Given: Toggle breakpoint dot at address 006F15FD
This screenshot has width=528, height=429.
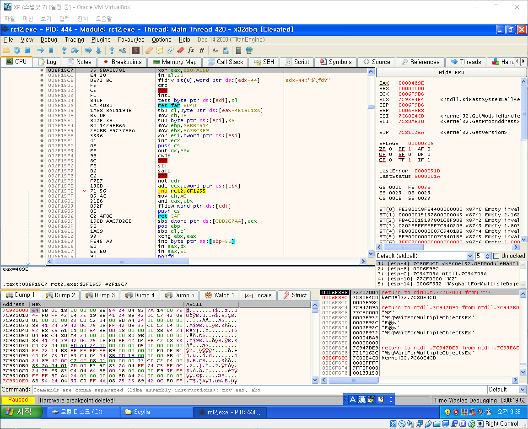Looking at the screenshot, I should [42, 191].
